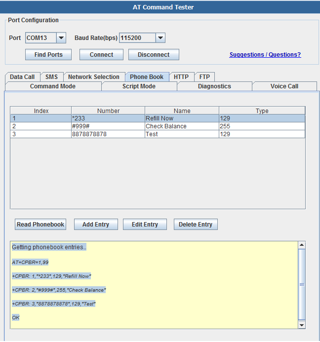Image resolution: width=320 pixels, height=342 pixels.
Task: Click the Index column header
Action: [x=41, y=111]
